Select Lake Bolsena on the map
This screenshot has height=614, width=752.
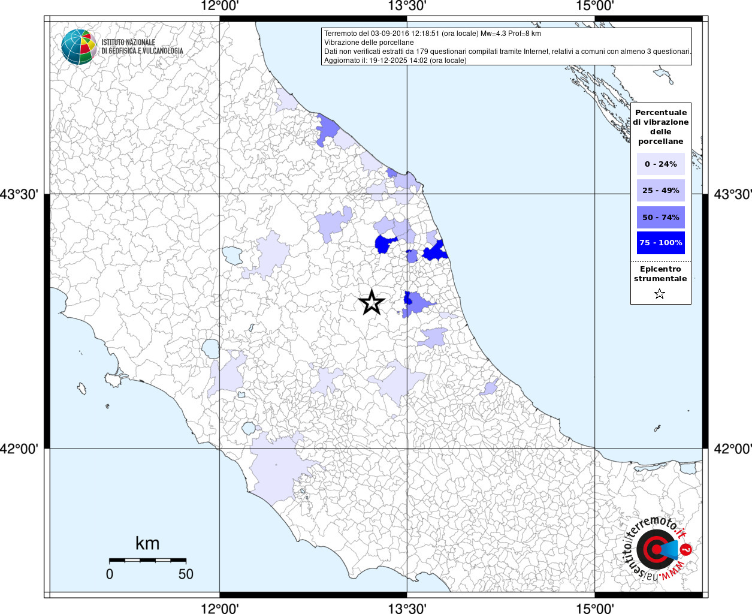tap(210, 348)
